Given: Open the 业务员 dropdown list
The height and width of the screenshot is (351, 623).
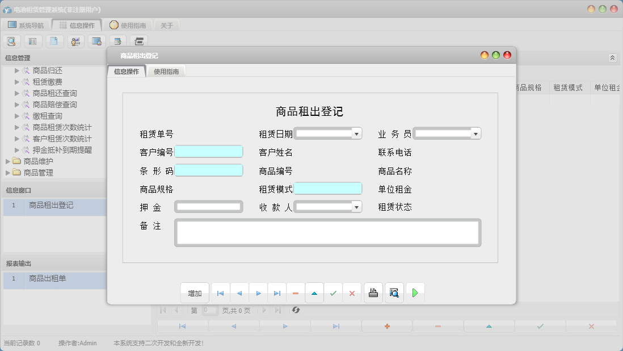Looking at the screenshot, I should coord(475,134).
